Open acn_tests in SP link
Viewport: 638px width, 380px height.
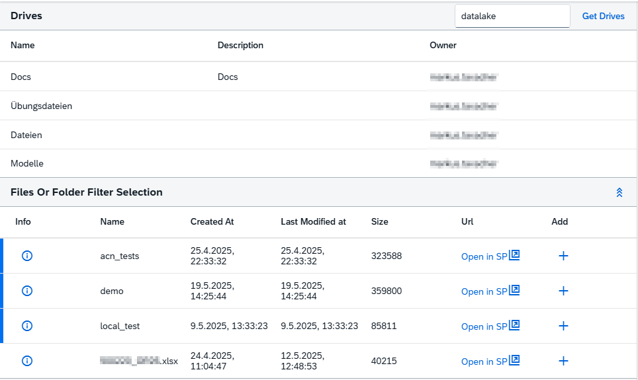coord(490,256)
